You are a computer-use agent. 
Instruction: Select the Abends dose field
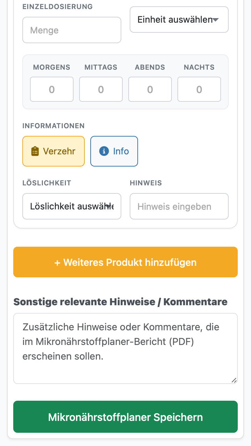coord(150,89)
